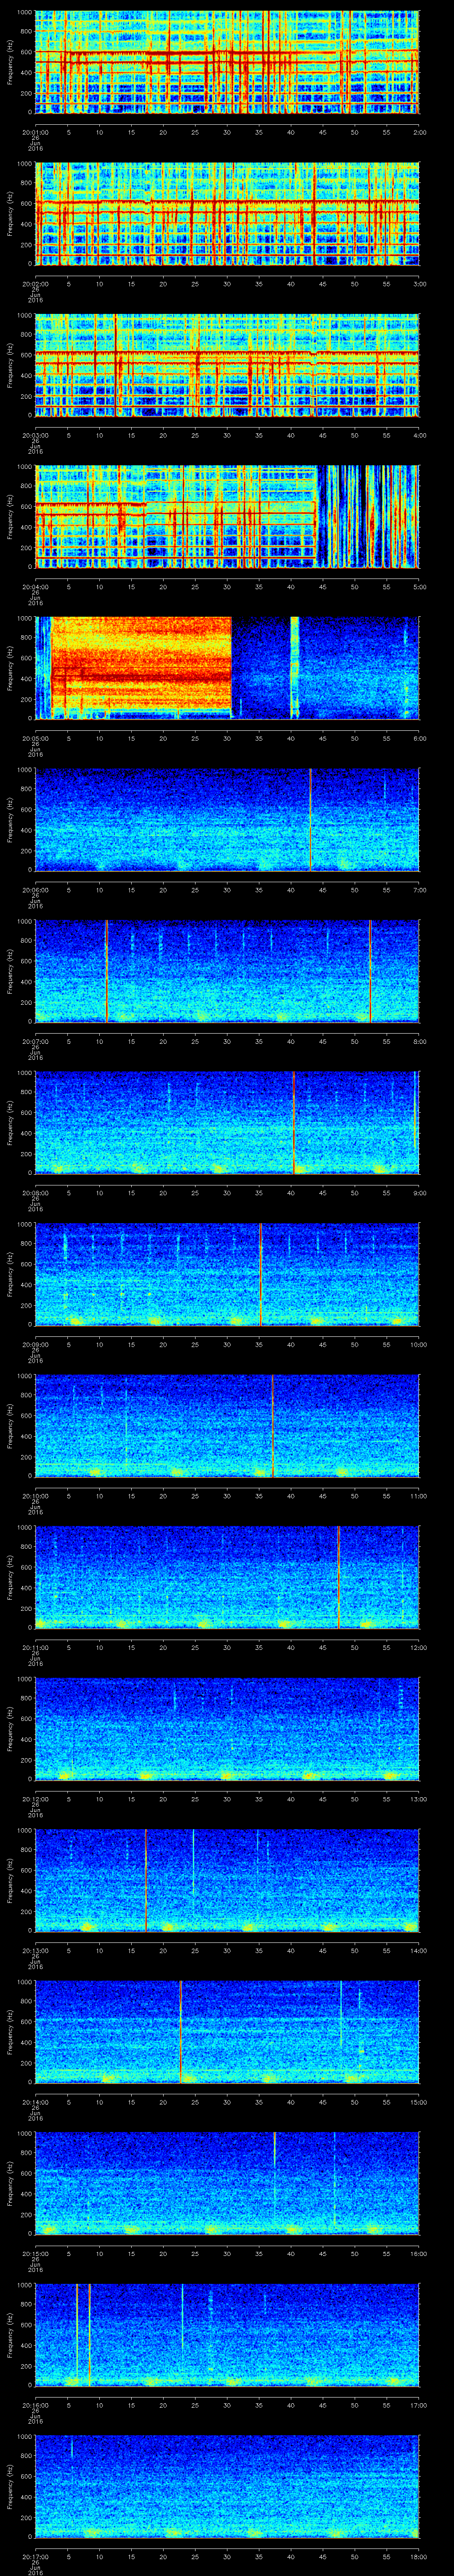This screenshot has height=2576, width=454.
Task: Click the 20:16:00 start time label
Action: click(x=35, y=2406)
